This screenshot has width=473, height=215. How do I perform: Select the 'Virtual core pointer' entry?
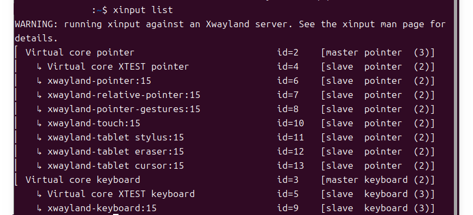pos(80,53)
